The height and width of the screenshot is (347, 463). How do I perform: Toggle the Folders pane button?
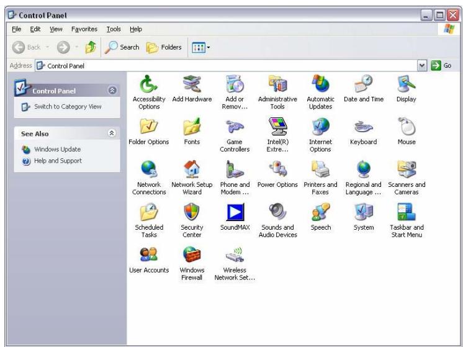164,47
